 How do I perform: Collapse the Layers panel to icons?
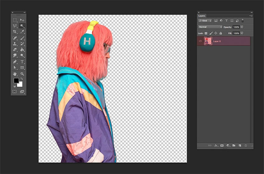tap(252, 12)
